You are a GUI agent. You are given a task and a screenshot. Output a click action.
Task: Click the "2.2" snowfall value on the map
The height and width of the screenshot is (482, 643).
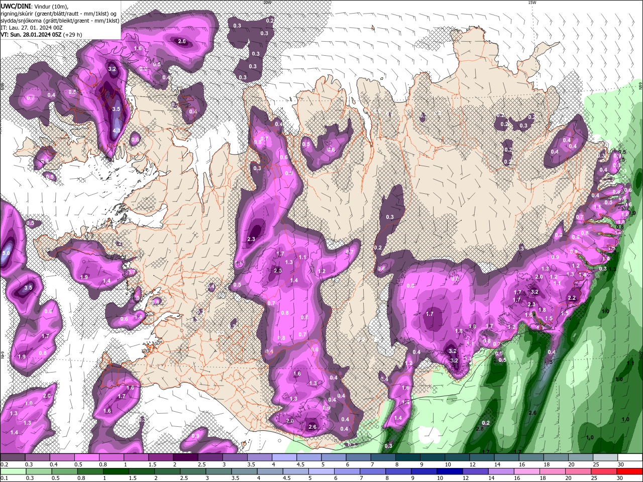[x=572, y=298]
